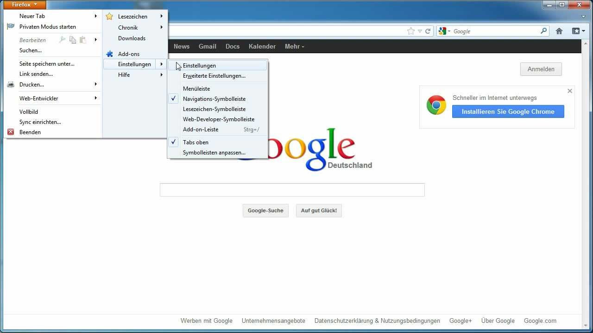Open the Docs link
The width and height of the screenshot is (593, 333).
[x=233, y=46]
